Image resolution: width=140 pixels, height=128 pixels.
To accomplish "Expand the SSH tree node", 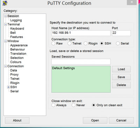I will pos(8,87).
